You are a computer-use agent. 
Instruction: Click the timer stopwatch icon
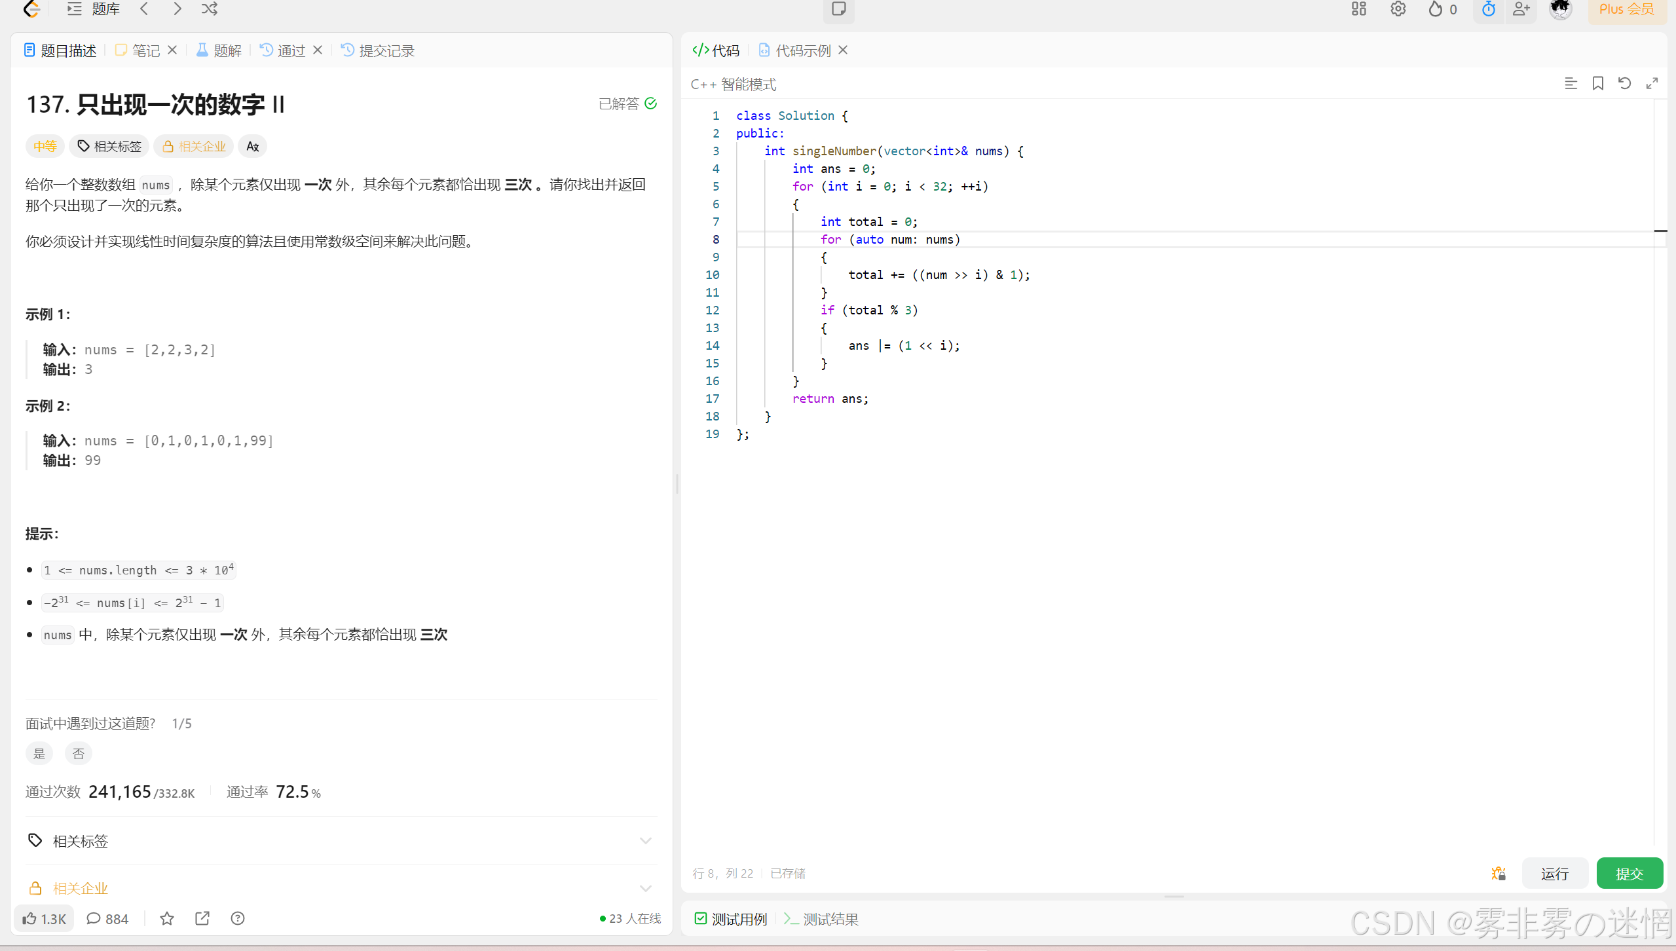click(x=1488, y=9)
